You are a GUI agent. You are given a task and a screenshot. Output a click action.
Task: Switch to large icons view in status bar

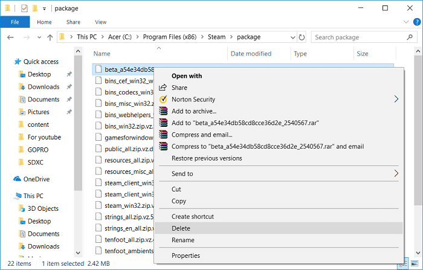click(414, 264)
